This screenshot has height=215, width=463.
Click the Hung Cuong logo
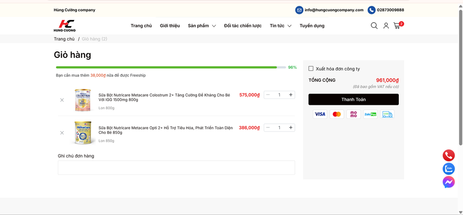tap(65, 26)
